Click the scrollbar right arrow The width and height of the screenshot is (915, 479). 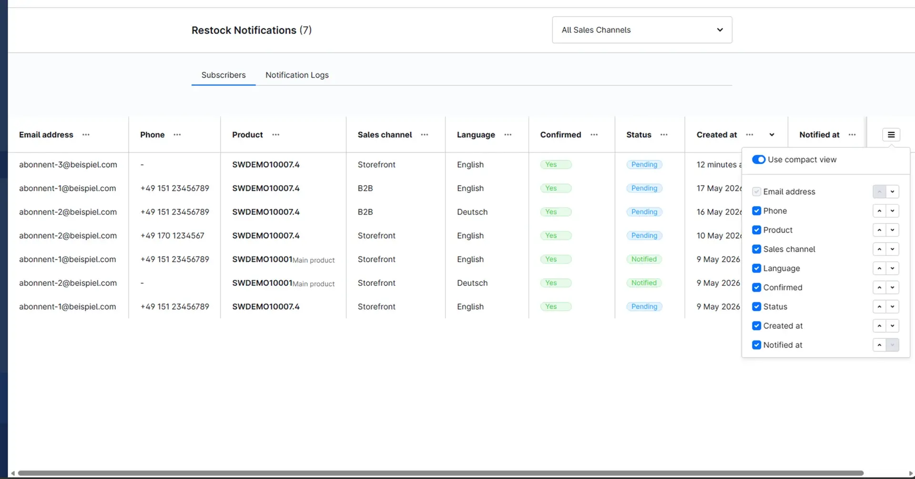click(911, 473)
